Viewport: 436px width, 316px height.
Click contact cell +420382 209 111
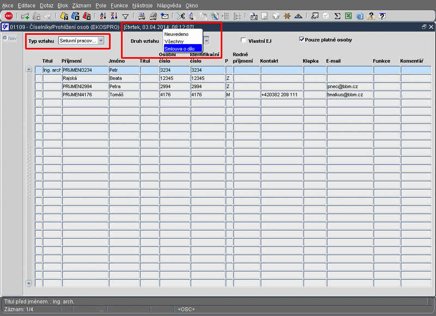281,95
